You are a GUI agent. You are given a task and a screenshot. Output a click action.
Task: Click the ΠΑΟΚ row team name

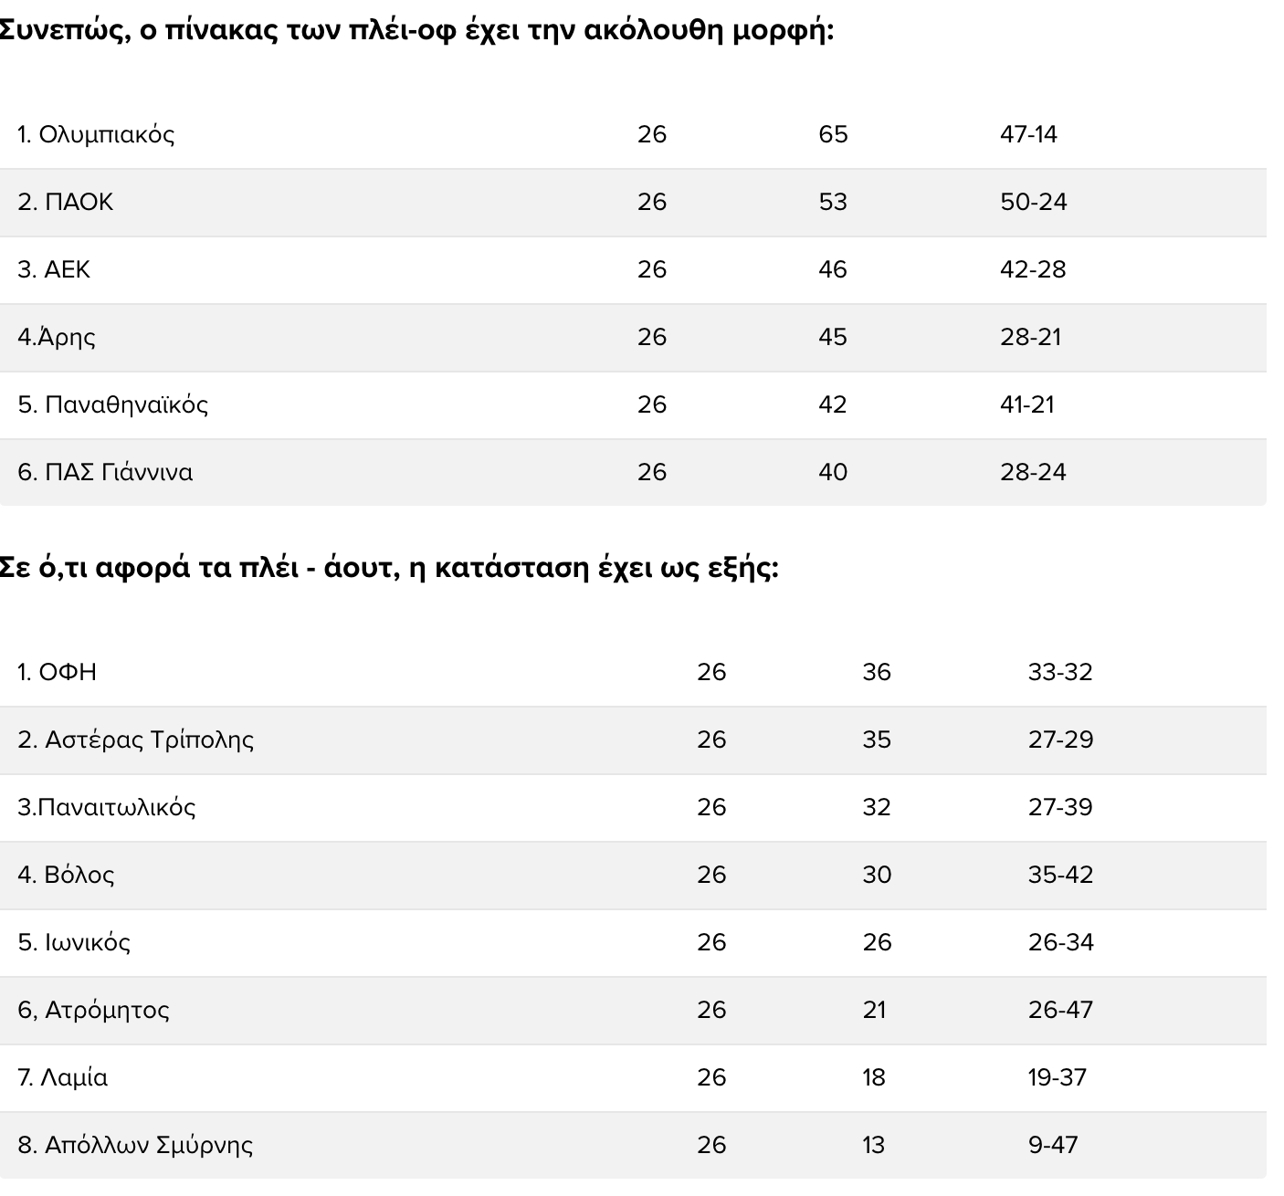66,202
